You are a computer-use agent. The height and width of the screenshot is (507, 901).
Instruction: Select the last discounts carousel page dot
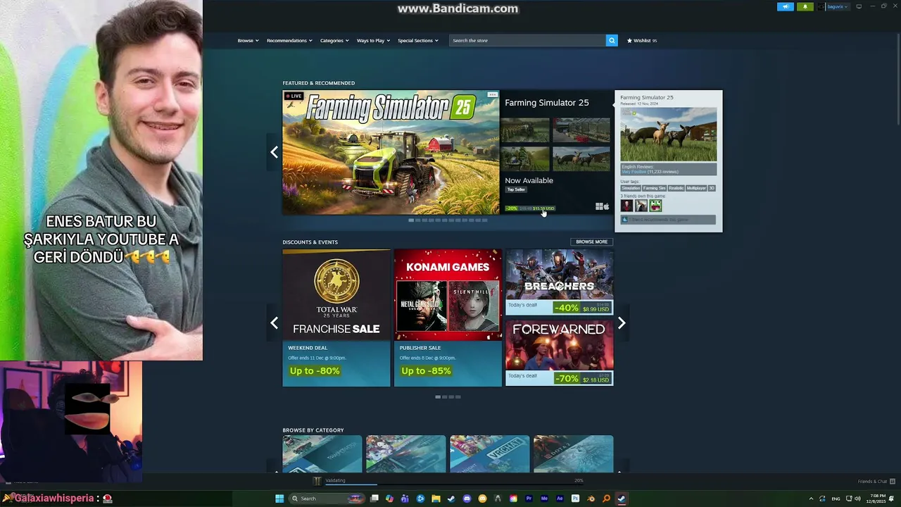click(x=458, y=397)
